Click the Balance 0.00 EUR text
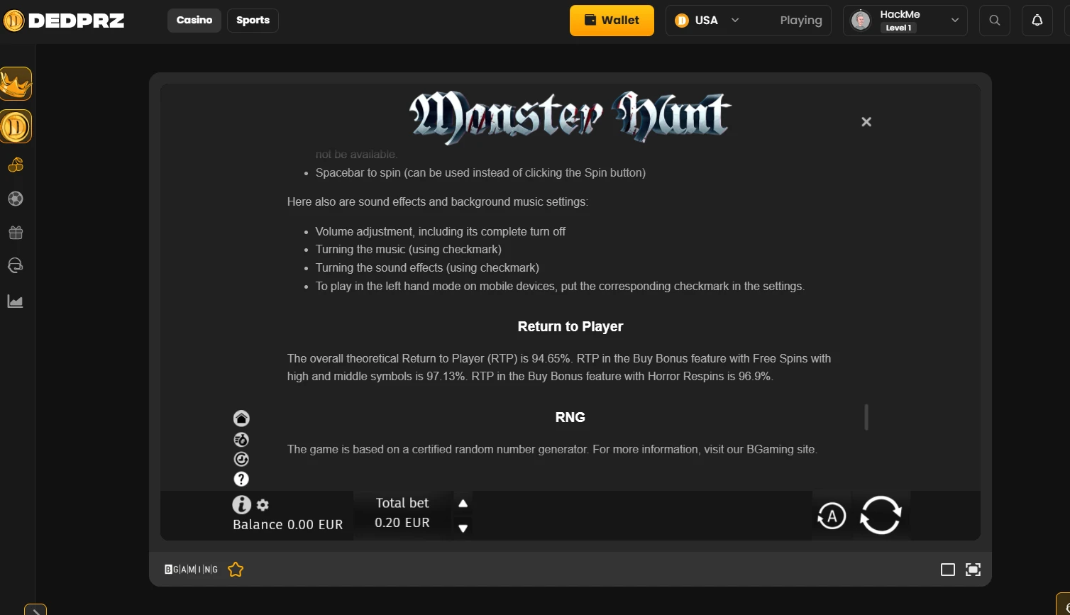 tap(288, 524)
